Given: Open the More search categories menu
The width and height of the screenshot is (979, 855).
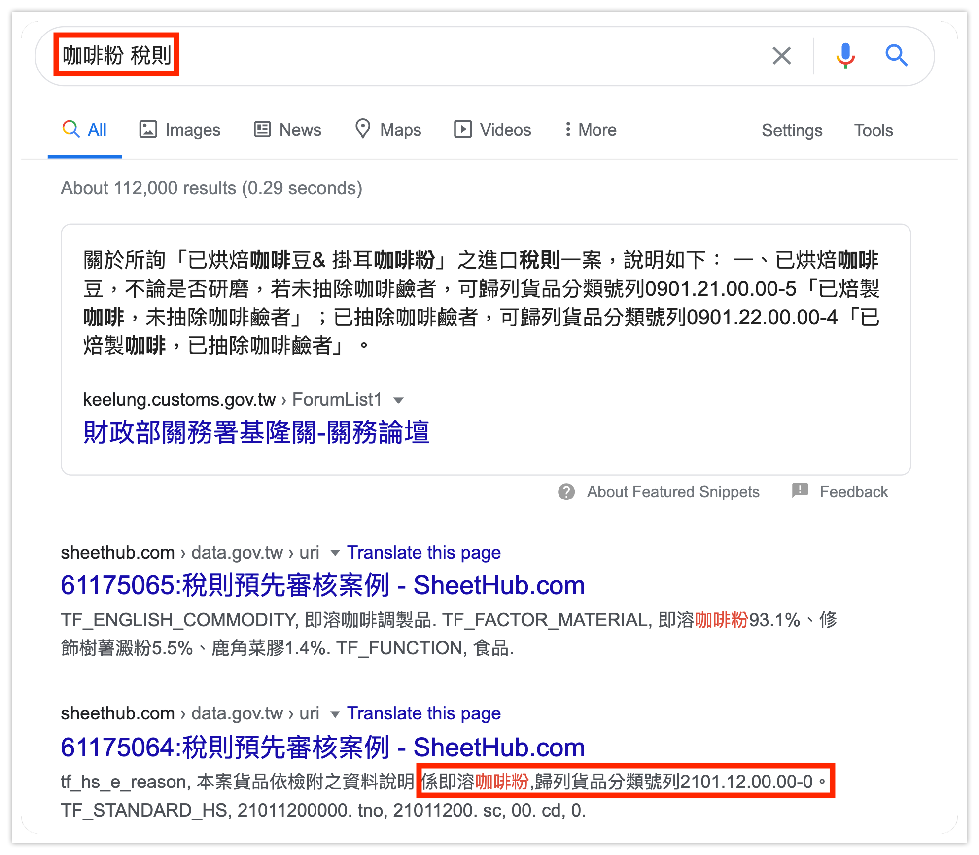Looking at the screenshot, I should [591, 130].
